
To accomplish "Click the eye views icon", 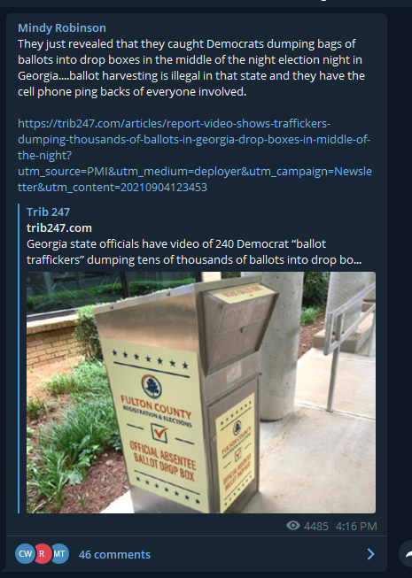I will (x=293, y=526).
